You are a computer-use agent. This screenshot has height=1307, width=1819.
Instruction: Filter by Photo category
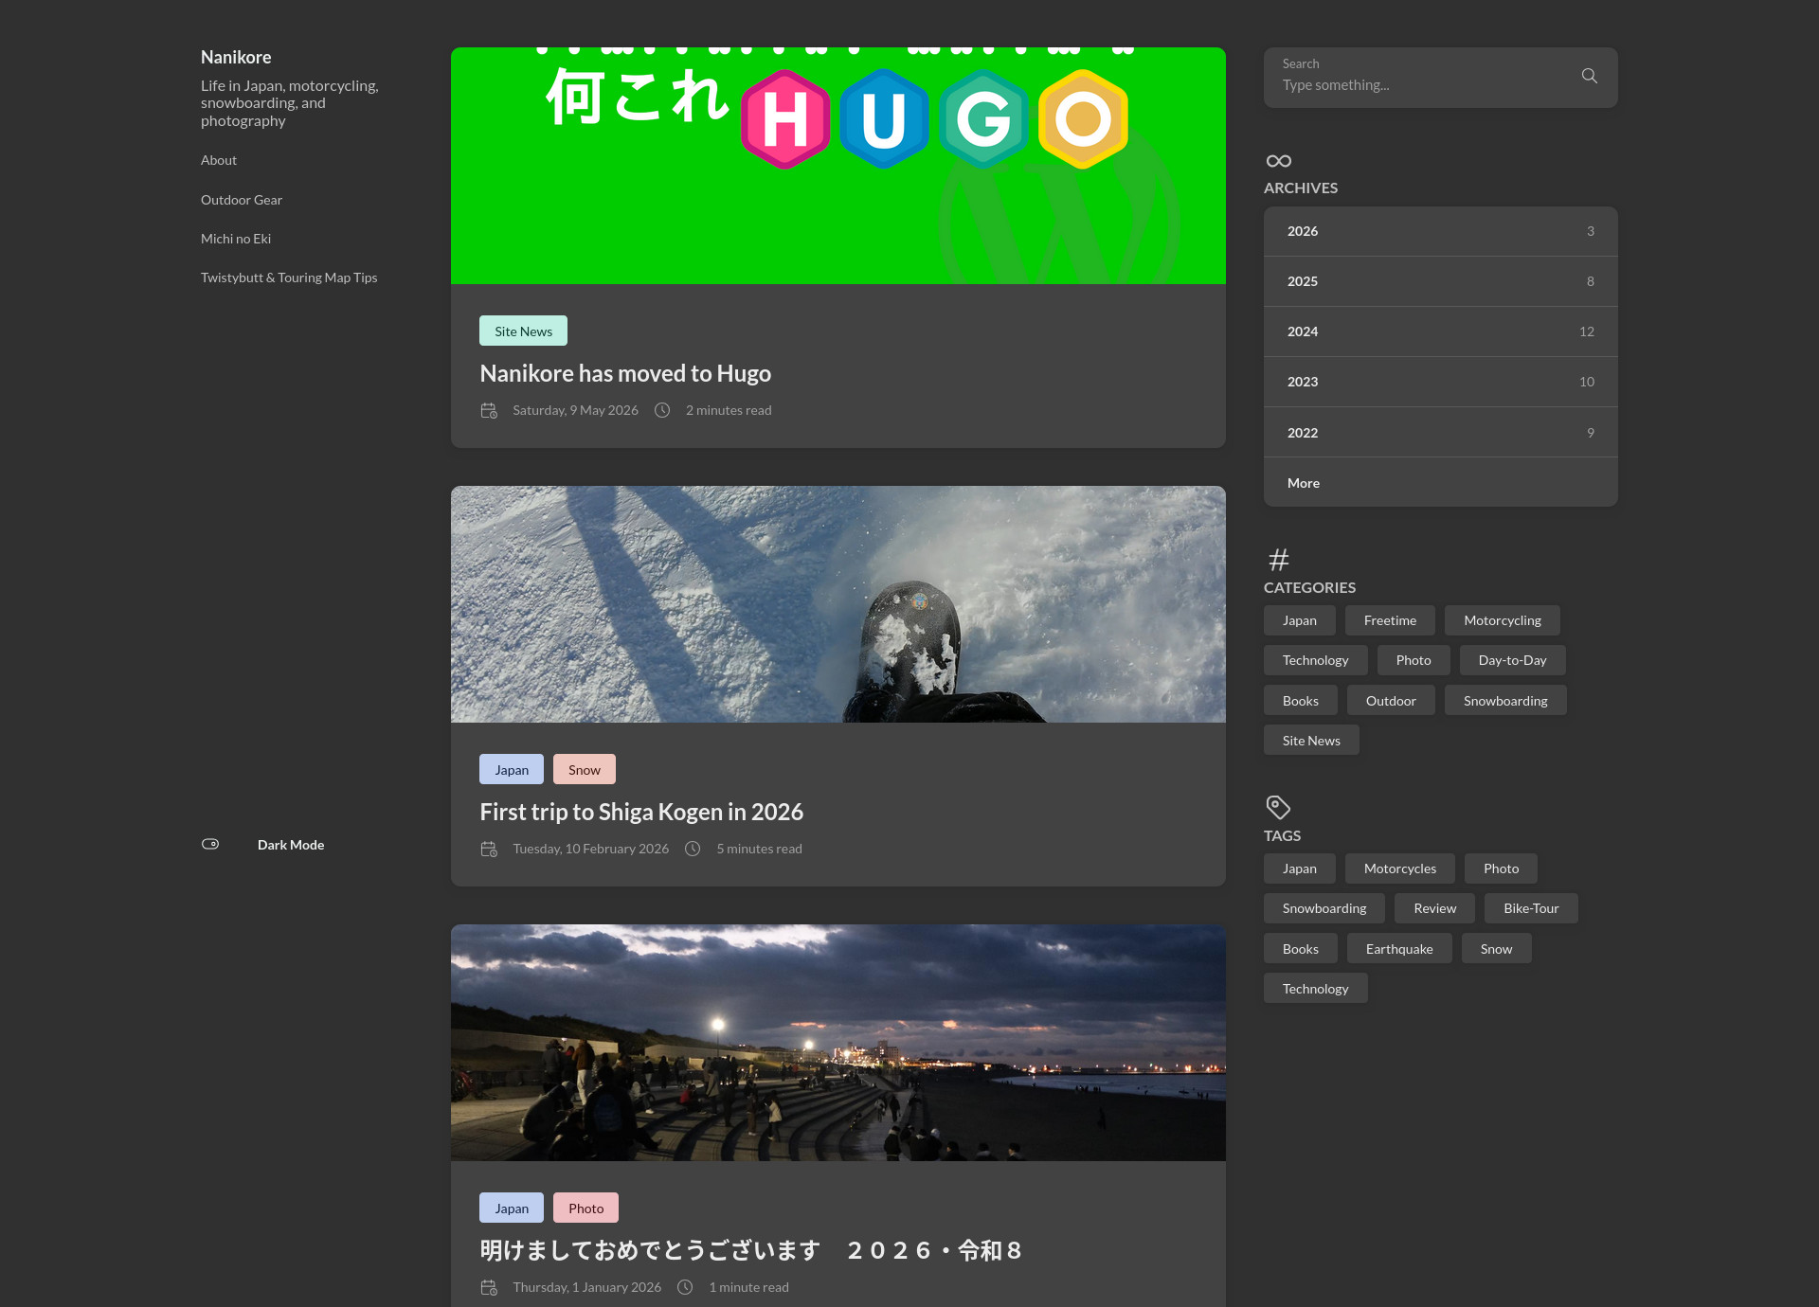(x=1414, y=660)
